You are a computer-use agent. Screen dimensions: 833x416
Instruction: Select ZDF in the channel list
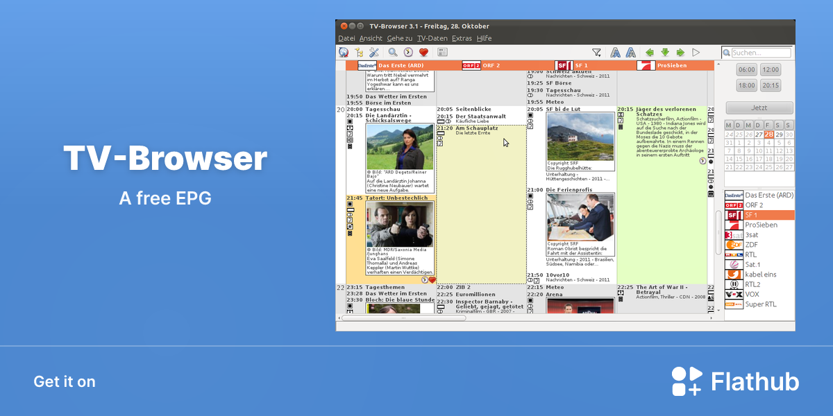pos(759,245)
